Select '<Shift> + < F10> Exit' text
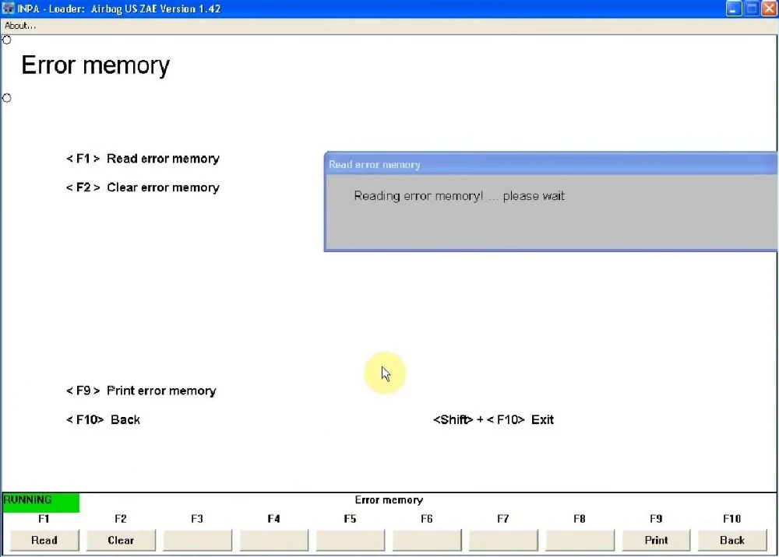Image resolution: width=779 pixels, height=557 pixels. tap(493, 419)
